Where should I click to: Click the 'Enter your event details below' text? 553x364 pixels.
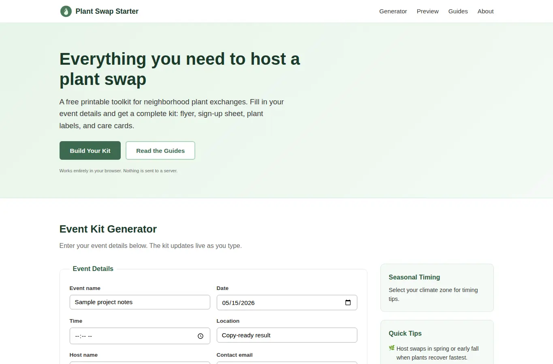point(151,245)
